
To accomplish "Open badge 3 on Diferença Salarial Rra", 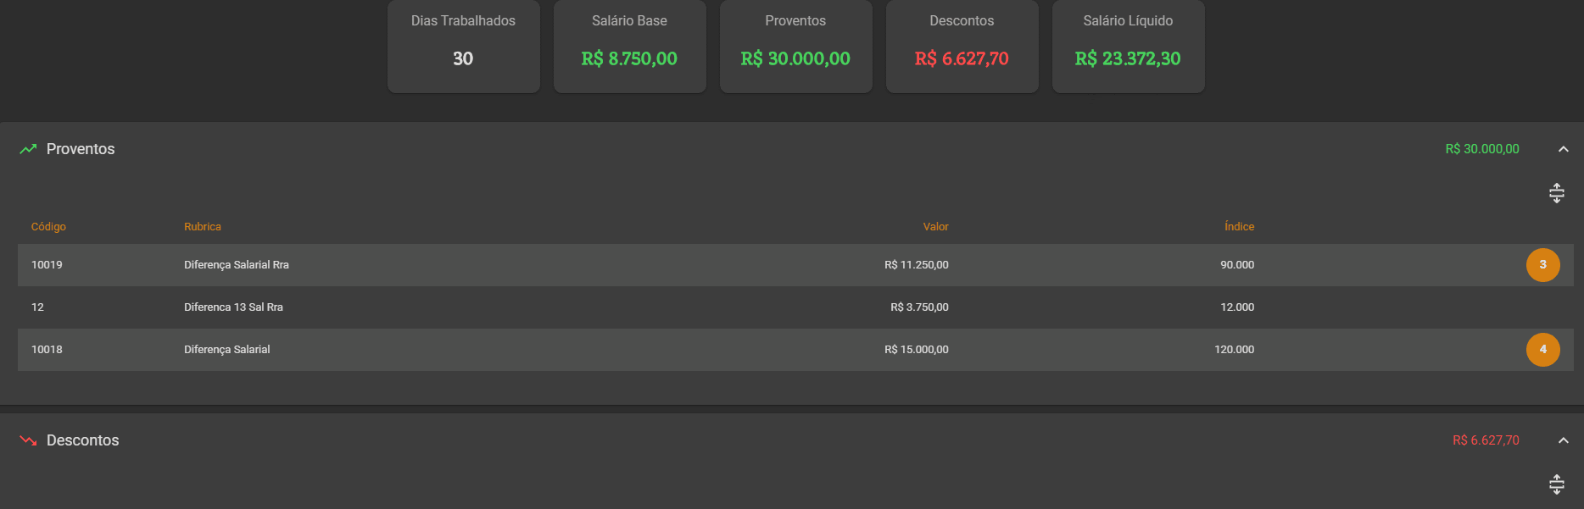I will [1542, 265].
